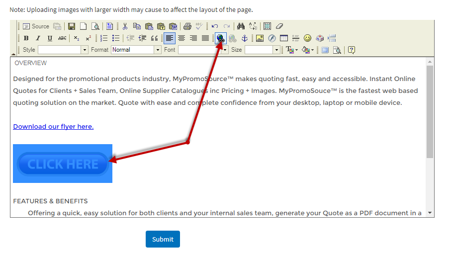Click the Select All icon
The height and width of the screenshot is (256, 452).
(x=267, y=26)
